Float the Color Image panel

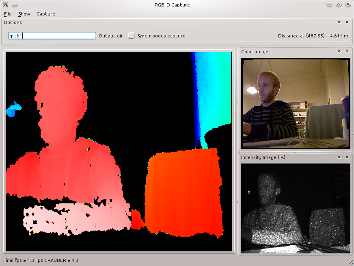pos(339,51)
